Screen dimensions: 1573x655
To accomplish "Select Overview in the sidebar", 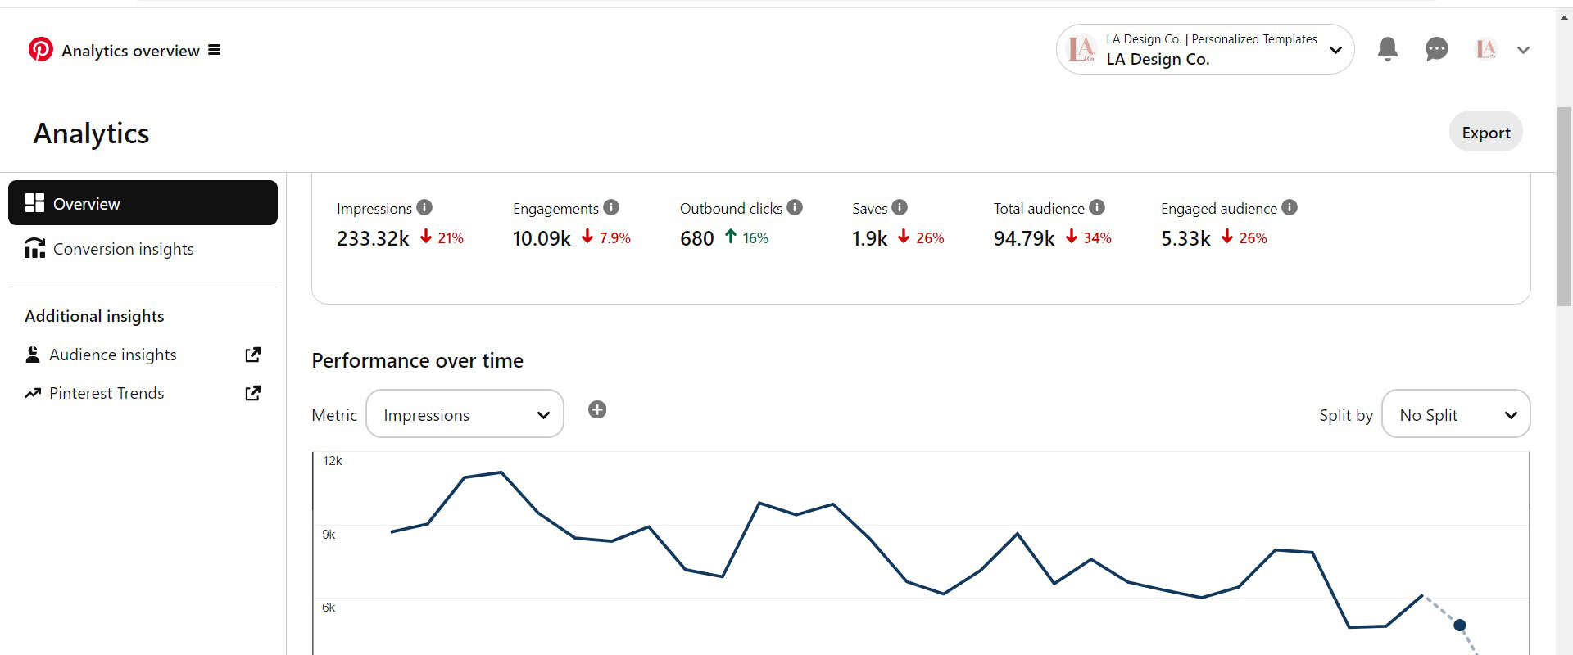I will (x=143, y=203).
